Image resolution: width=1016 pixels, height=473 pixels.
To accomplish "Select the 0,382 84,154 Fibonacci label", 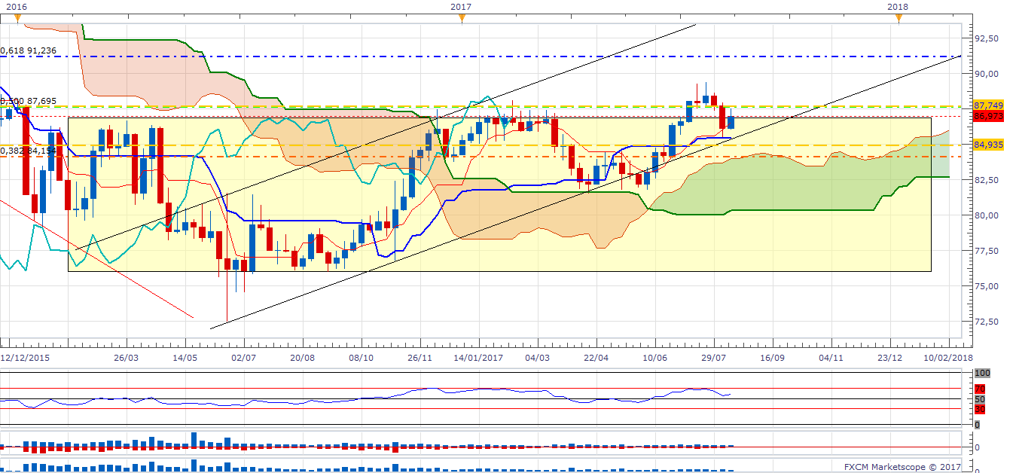I will point(29,151).
